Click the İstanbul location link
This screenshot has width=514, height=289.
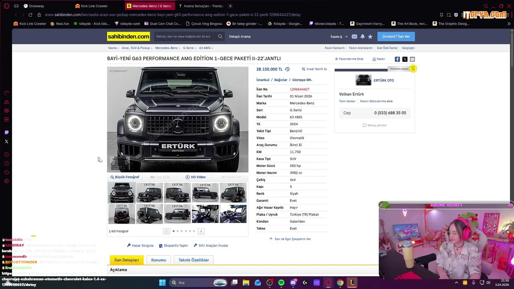(x=263, y=80)
